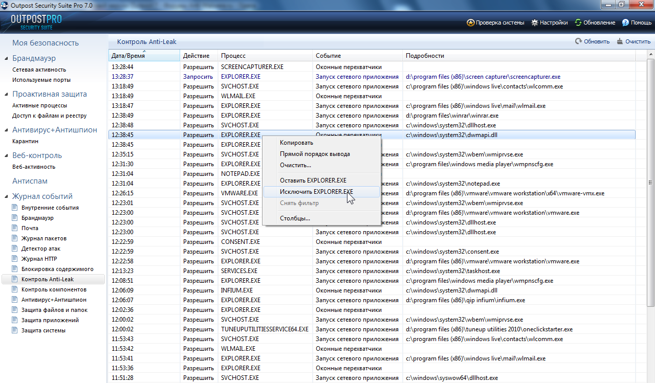
Task: Open the Контроль компонентов log
Action: (x=53, y=289)
